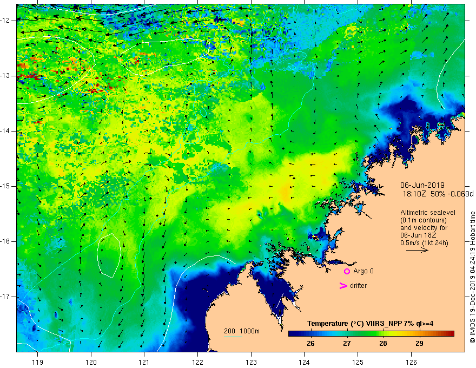Click the cyan 200m contour legend line
The image size is (476, 368).
[233, 337]
